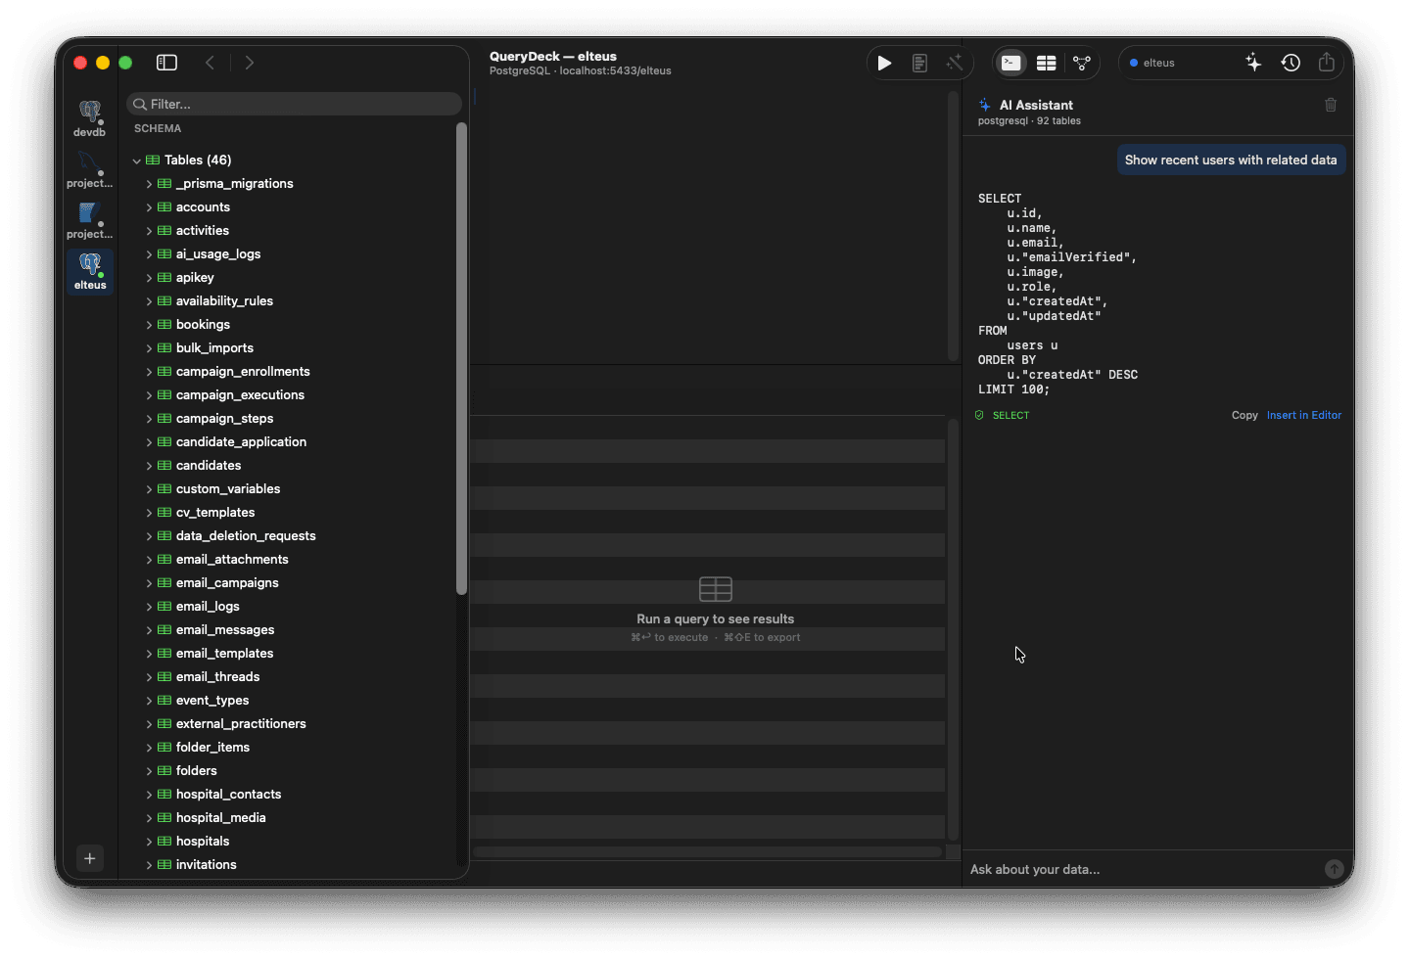
Task: Select the email_attachments table
Action: click(232, 560)
